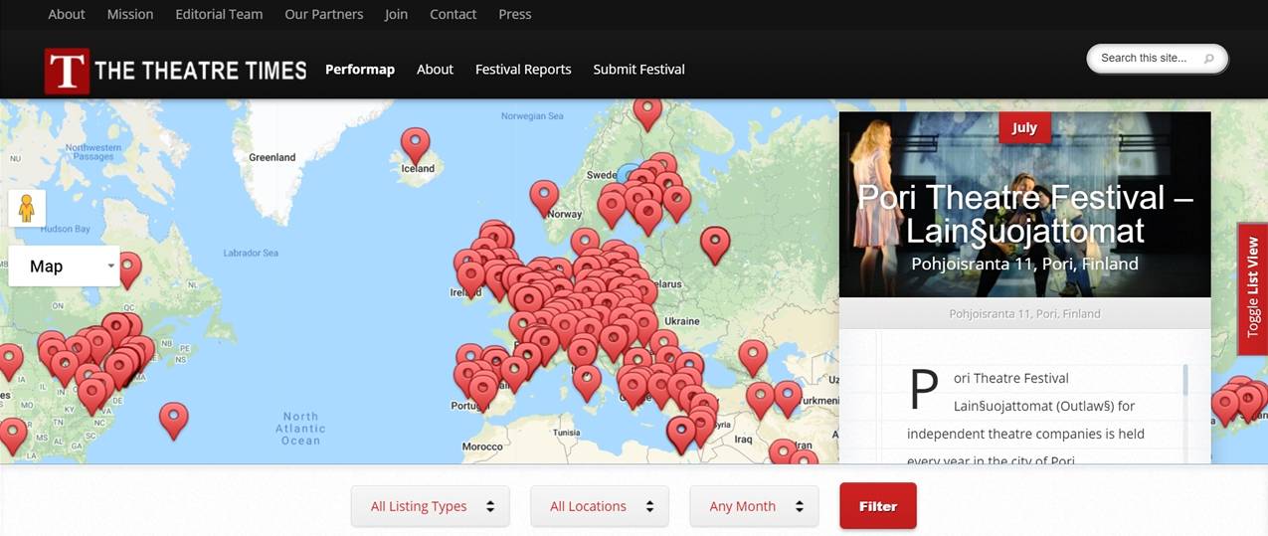
Task: Open About in the top bar
Action: (x=67, y=14)
